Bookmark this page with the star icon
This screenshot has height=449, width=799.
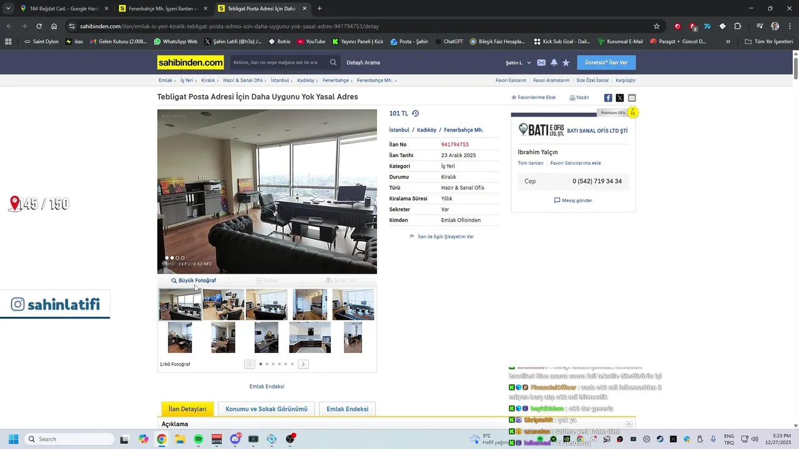(657, 26)
